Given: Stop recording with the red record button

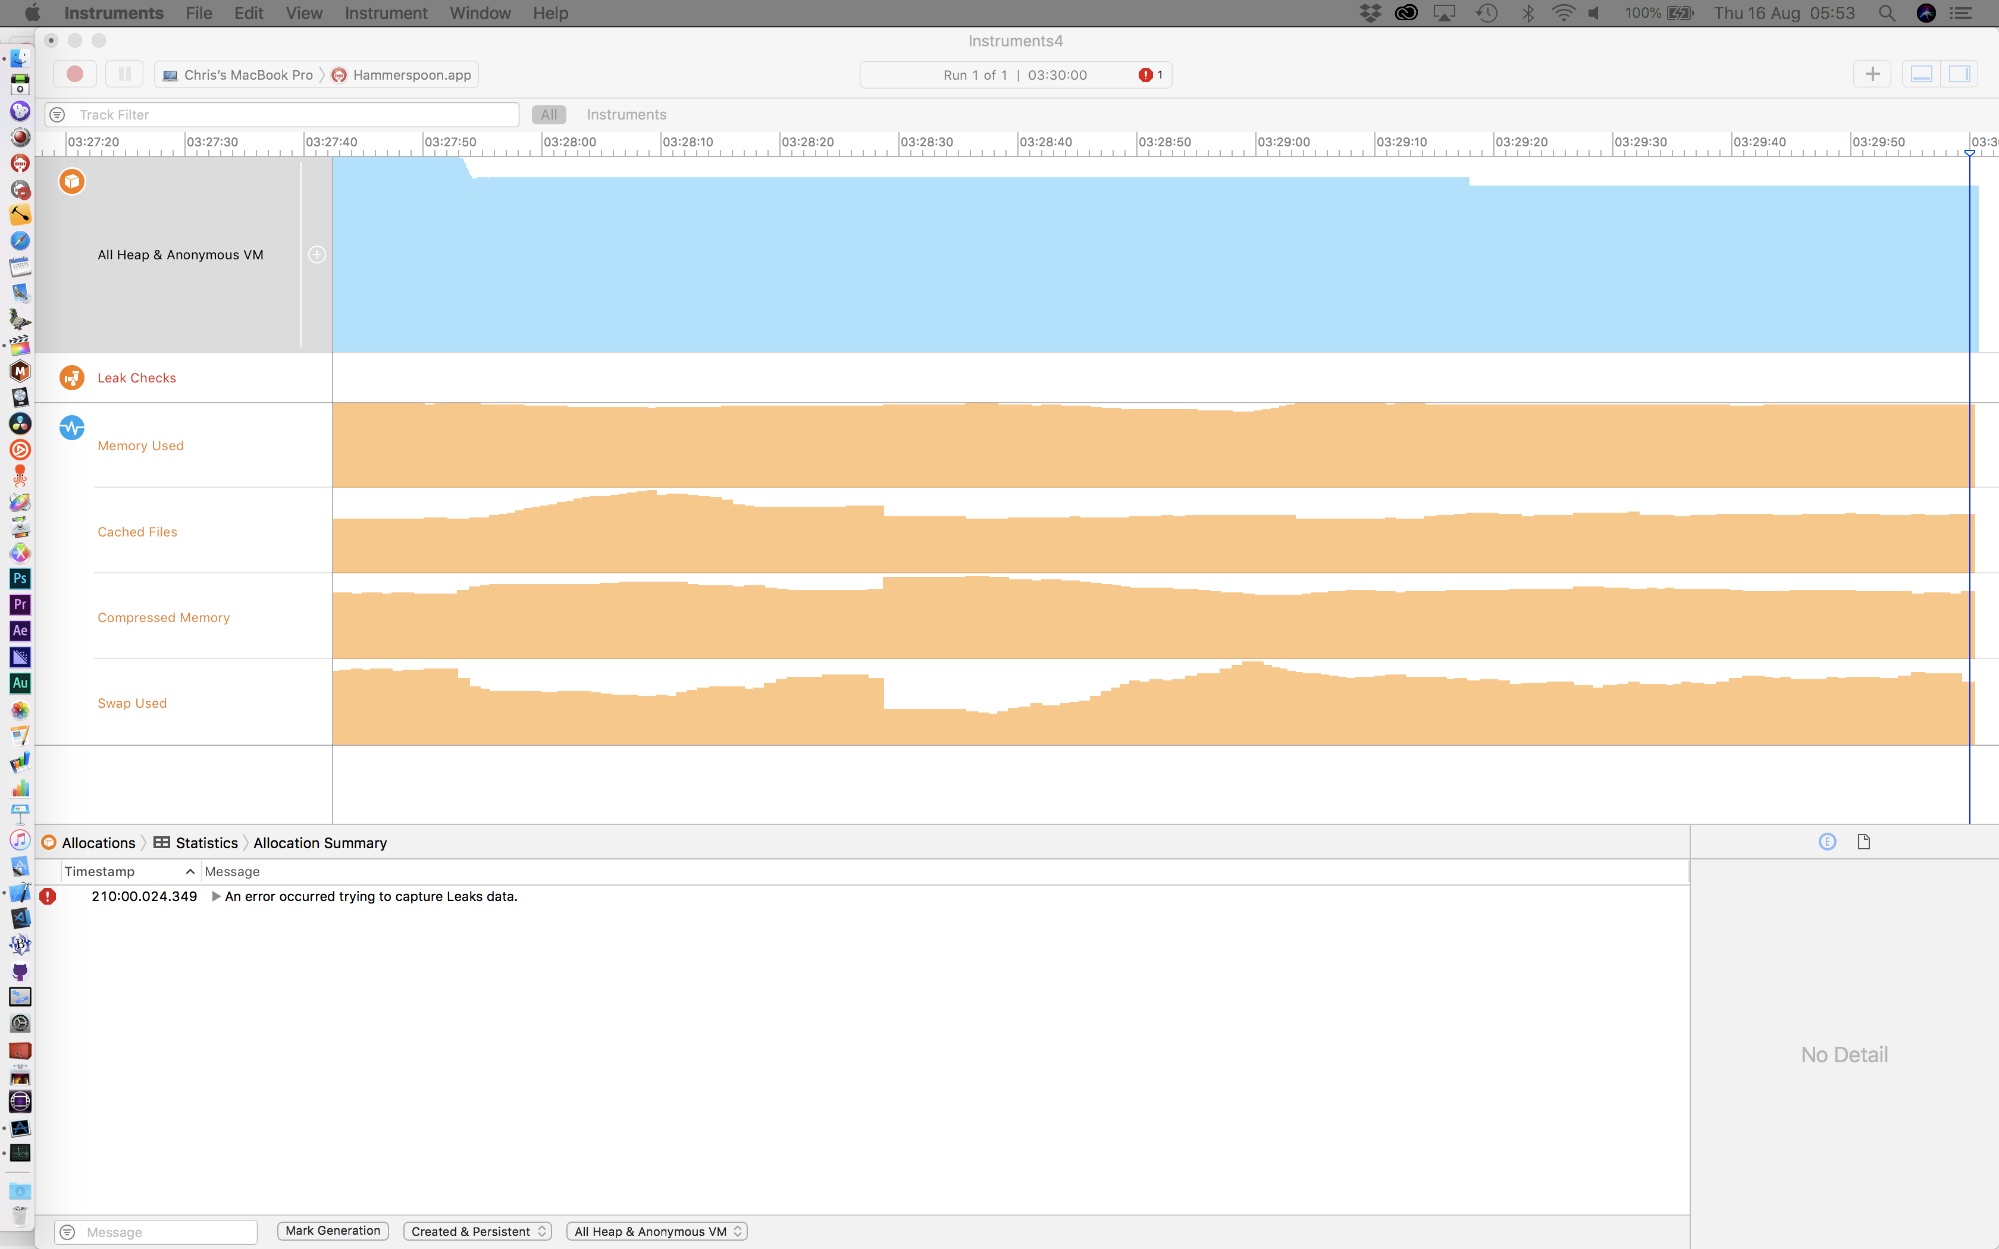Looking at the screenshot, I should (74, 74).
